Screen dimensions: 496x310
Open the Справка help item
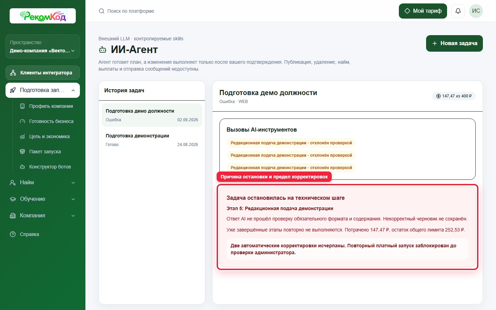[43, 234]
